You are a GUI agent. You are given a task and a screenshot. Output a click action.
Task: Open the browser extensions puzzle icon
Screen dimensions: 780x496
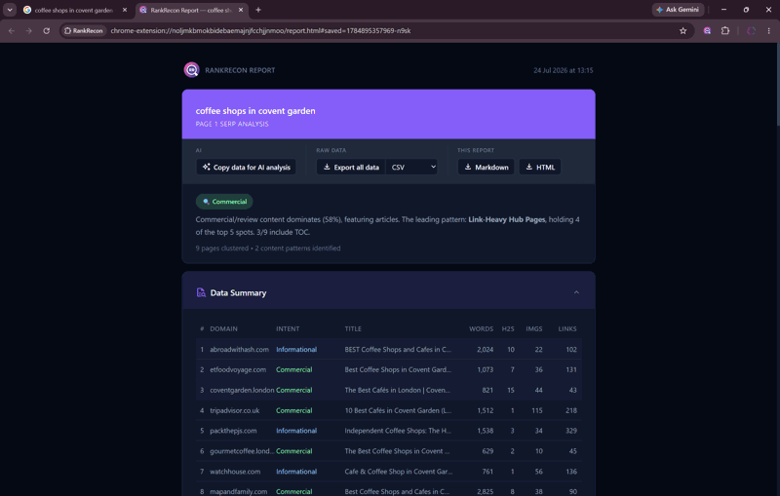tap(725, 31)
